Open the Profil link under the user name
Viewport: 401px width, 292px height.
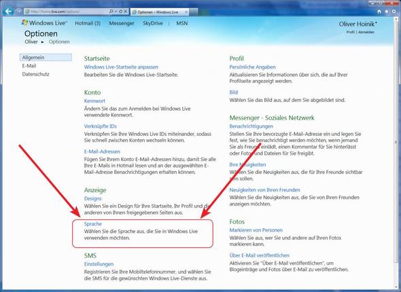coord(350,32)
